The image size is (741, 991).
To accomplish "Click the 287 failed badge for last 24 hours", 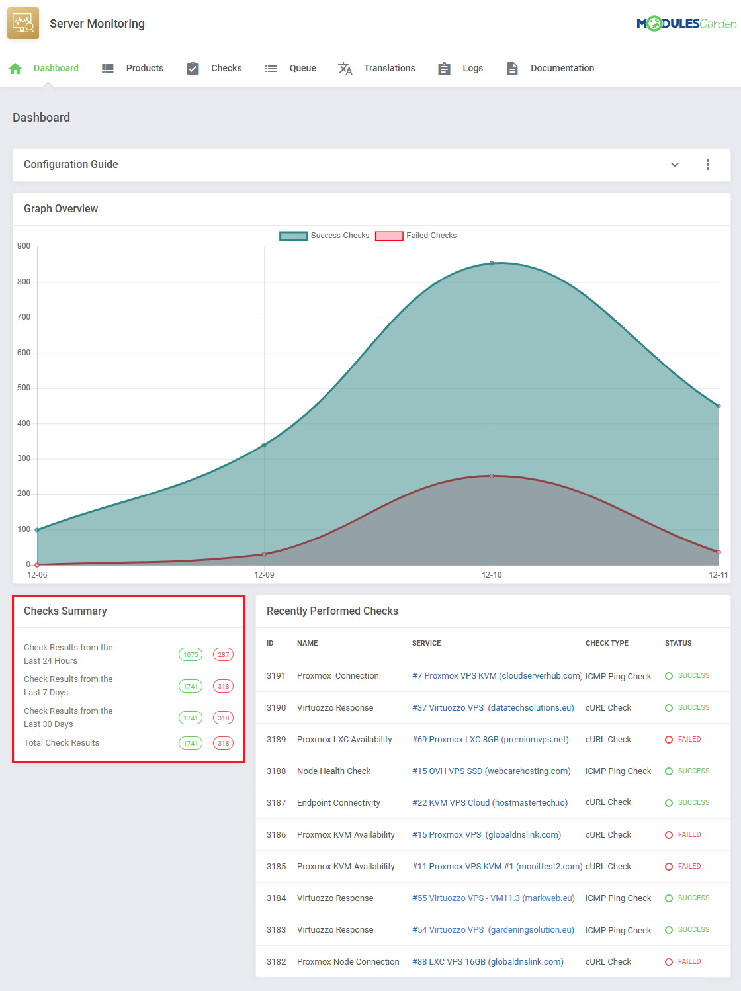I will coord(224,655).
